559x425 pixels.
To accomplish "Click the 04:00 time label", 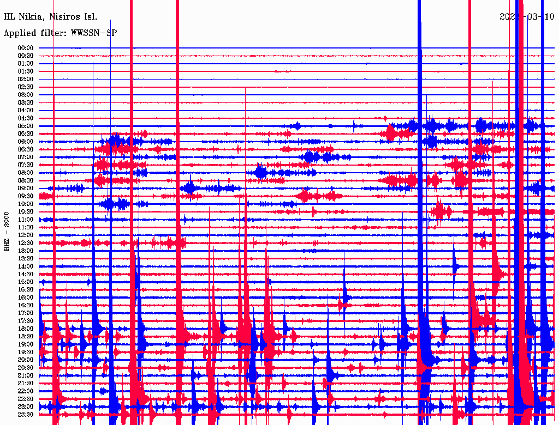I will [25, 111].
